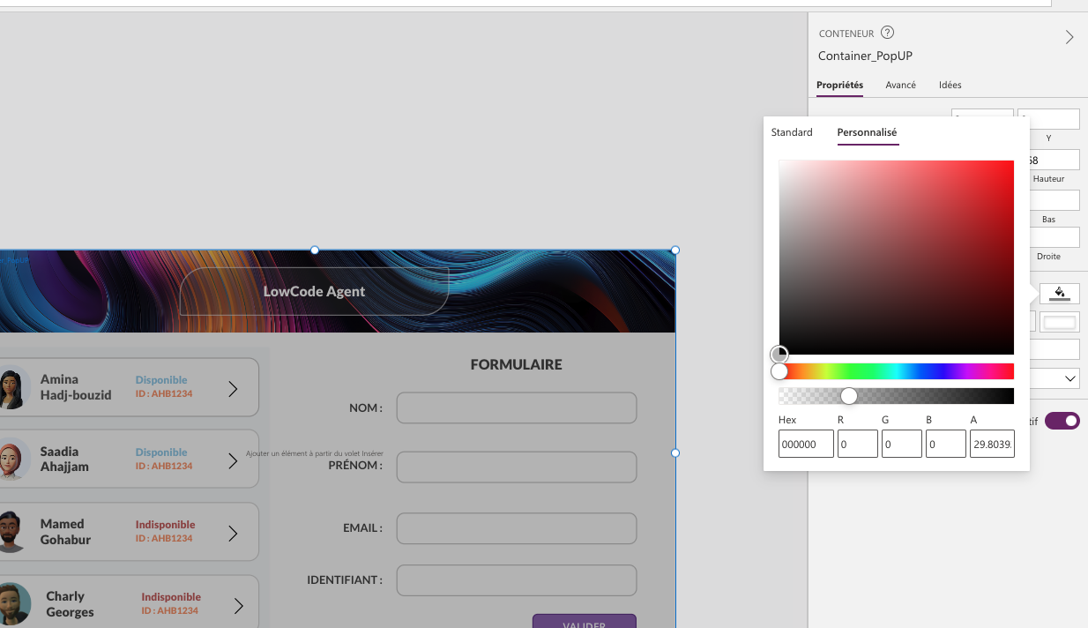Screen dimensions: 1088x628
Task: Click the paint bucket fill color icon
Action: pyautogui.click(x=1059, y=293)
